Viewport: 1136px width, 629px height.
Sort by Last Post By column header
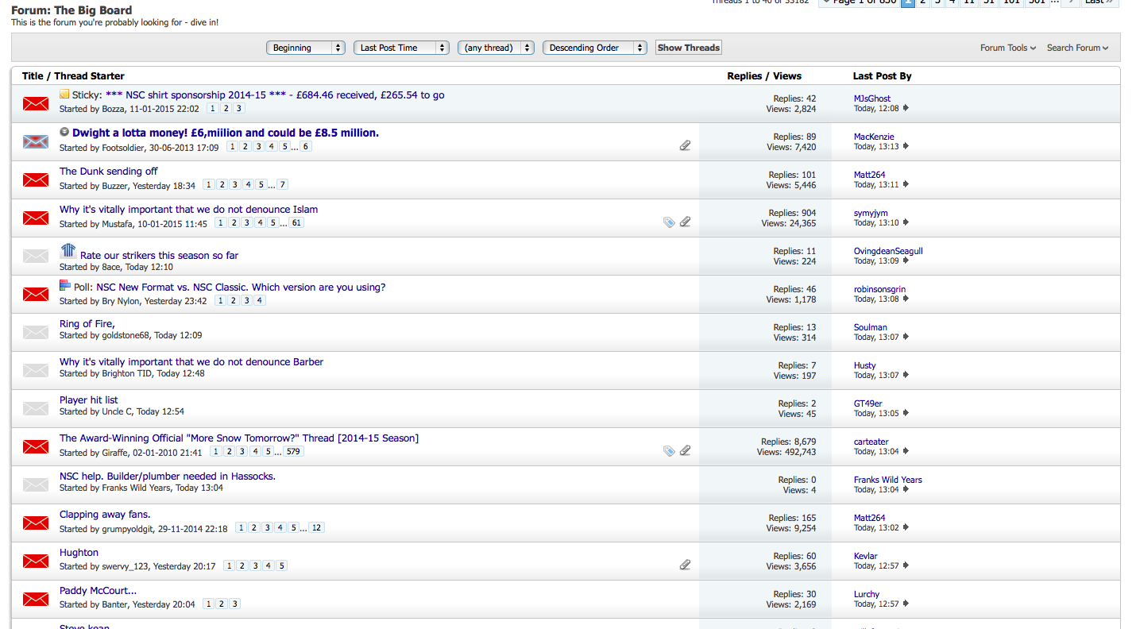pyautogui.click(x=882, y=76)
